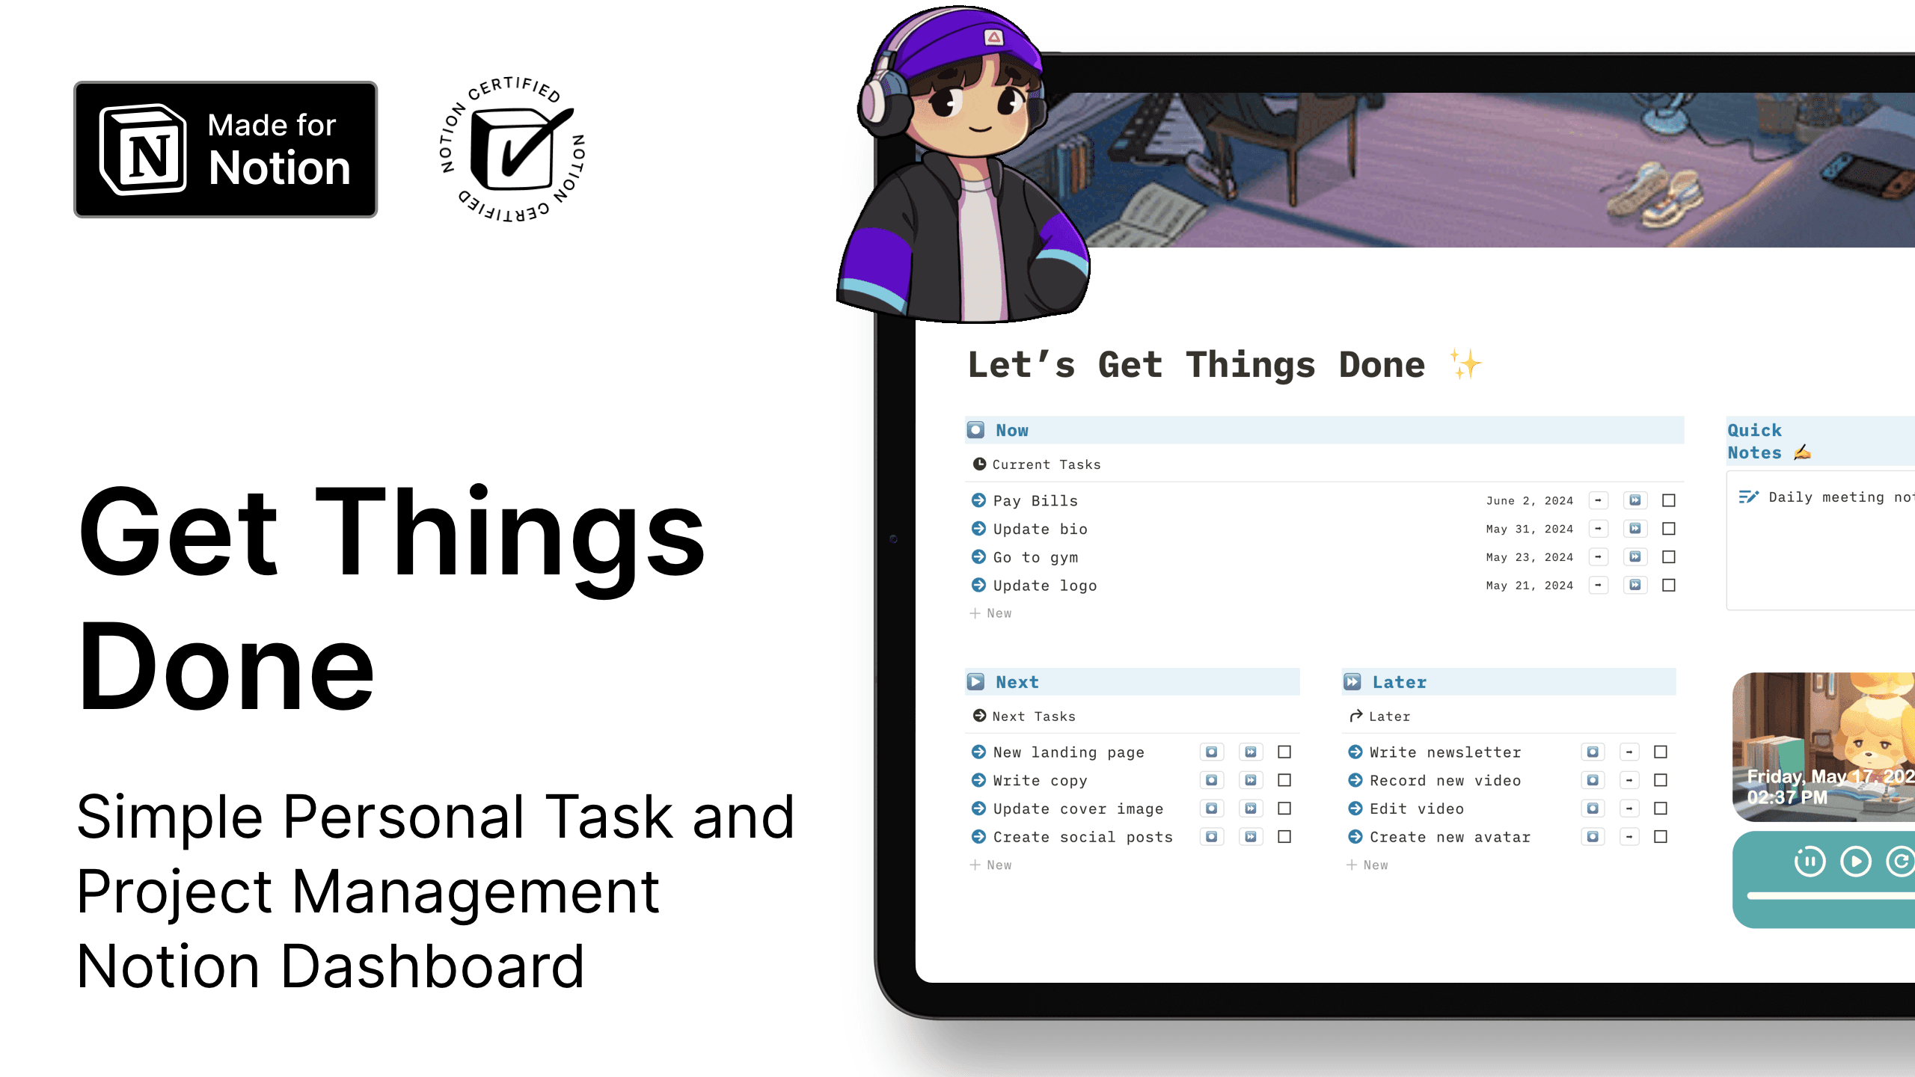Screen dimensions: 1915x1077
Task: Expand the 'Current Tasks' section header
Action: (1047, 464)
